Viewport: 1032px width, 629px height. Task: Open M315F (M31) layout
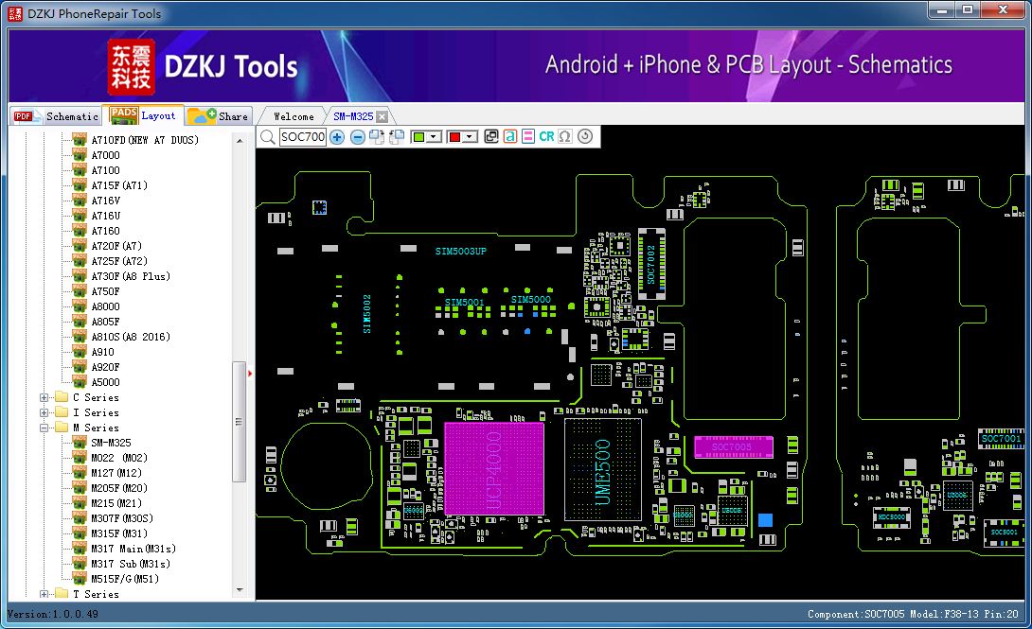(x=118, y=533)
